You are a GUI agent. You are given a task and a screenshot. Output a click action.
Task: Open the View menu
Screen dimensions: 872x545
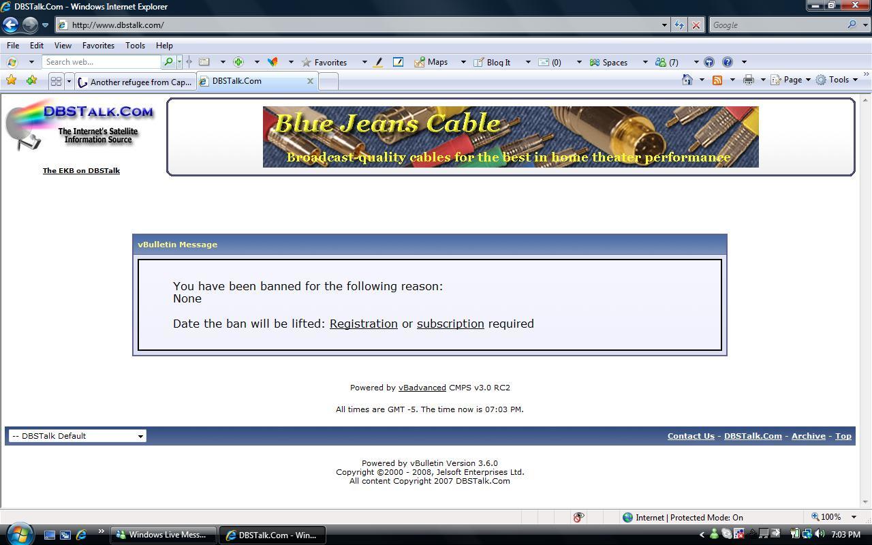click(63, 45)
